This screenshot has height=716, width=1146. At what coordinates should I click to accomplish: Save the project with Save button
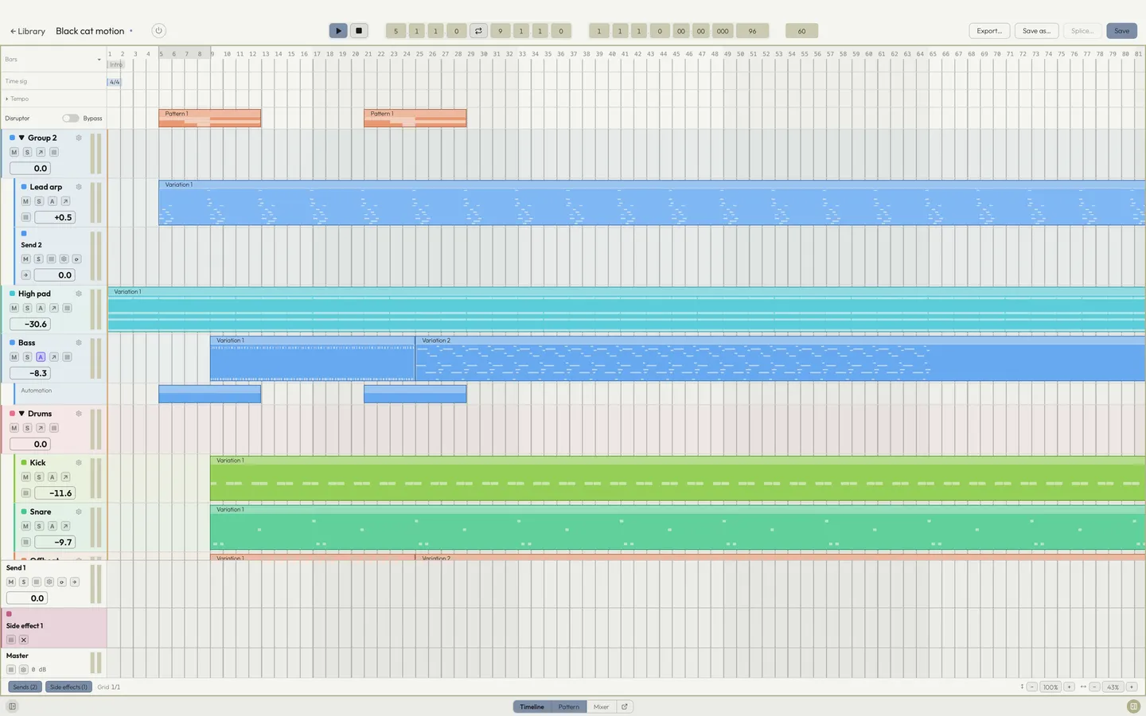tap(1121, 31)
